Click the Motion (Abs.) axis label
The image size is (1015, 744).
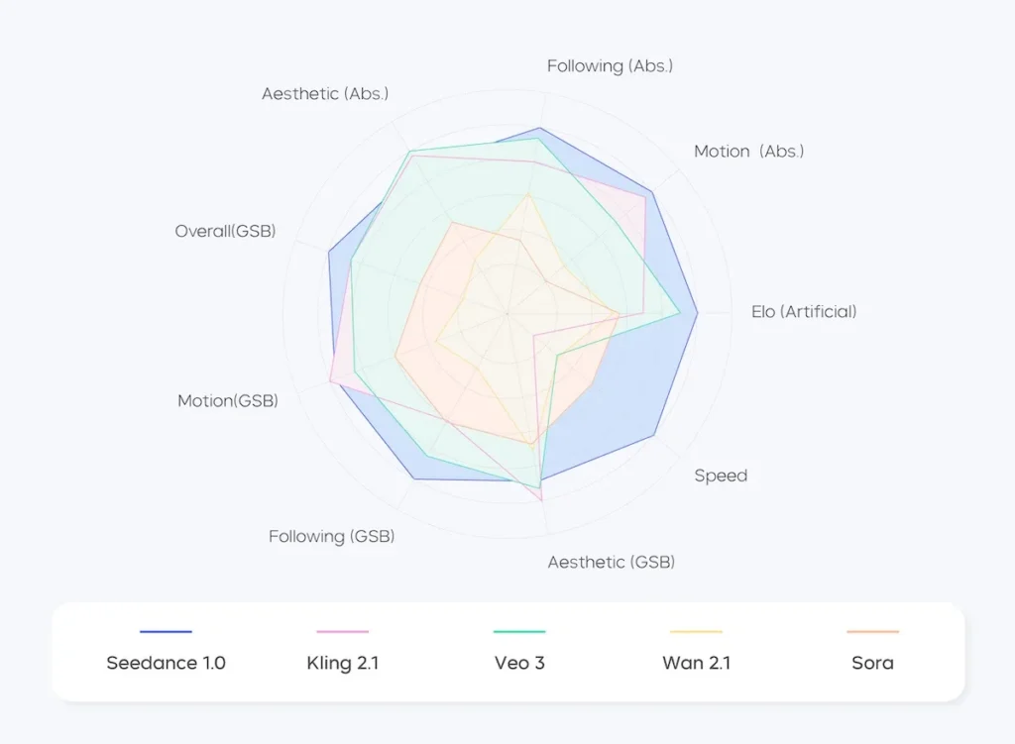tap(748, 152)
